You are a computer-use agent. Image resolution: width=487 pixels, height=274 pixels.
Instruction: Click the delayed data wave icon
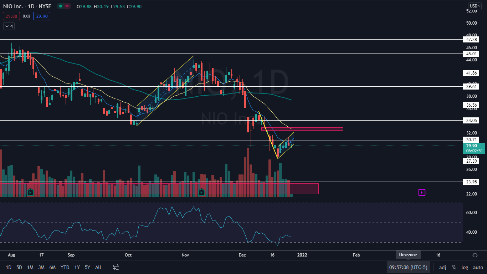click(67, 6)
